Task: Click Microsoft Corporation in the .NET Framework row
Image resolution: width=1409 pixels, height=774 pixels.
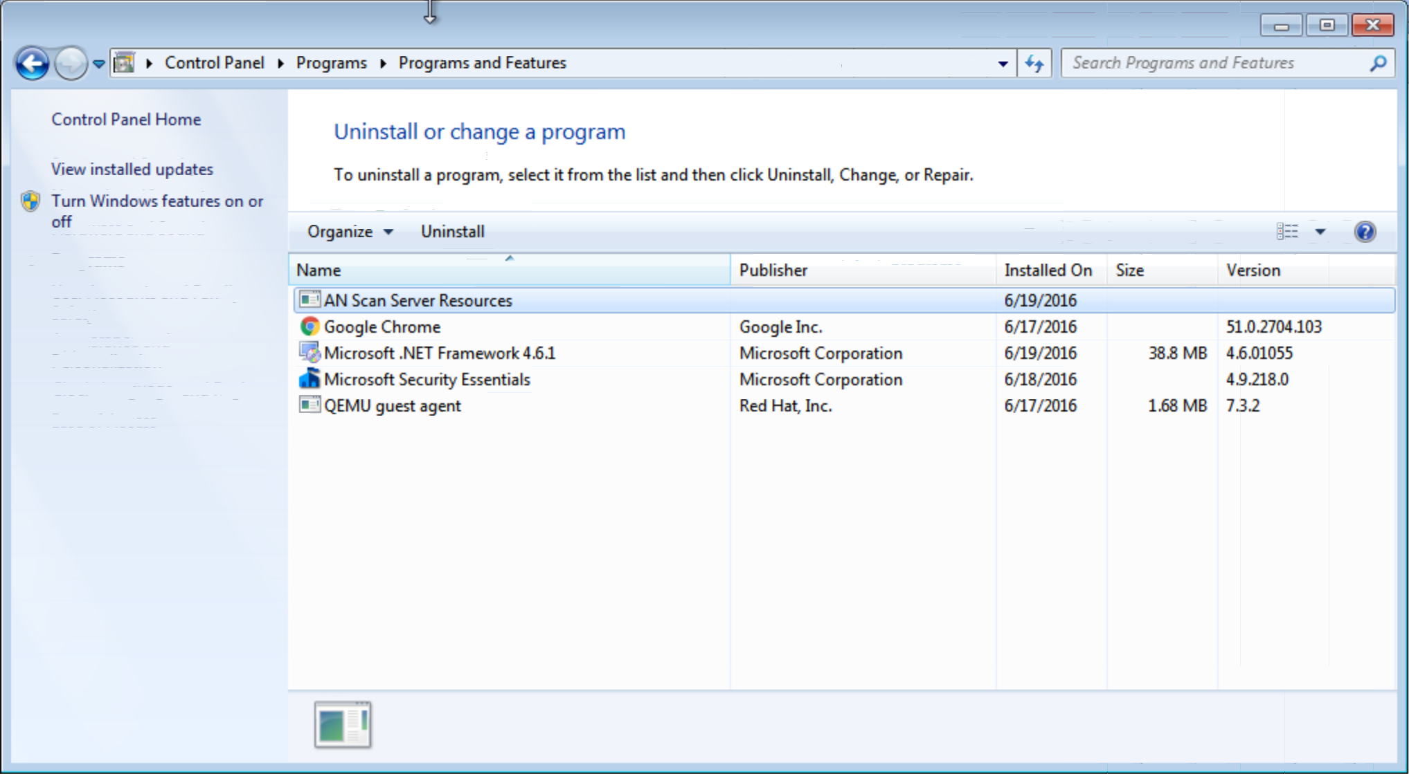Action: [x=821, y=353]
